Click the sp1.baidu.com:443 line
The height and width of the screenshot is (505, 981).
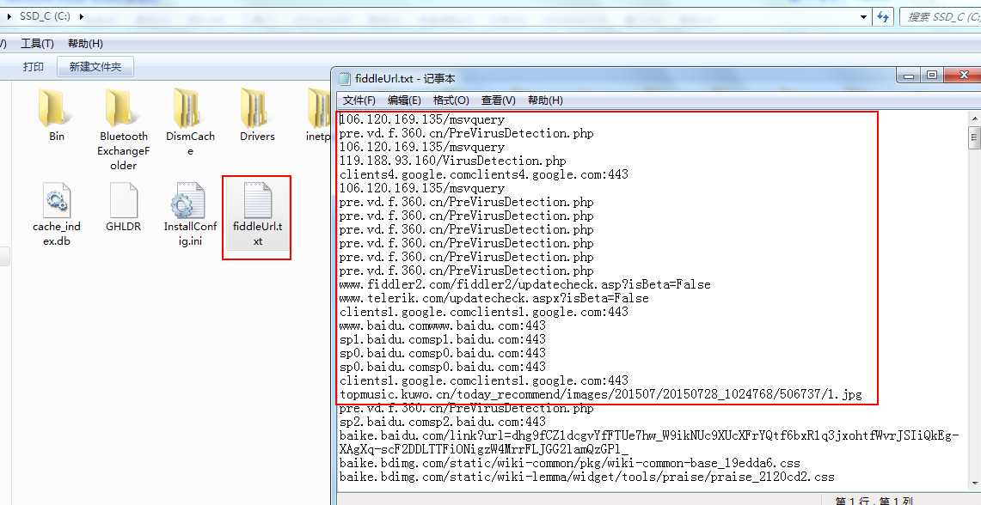pos(442,339)
